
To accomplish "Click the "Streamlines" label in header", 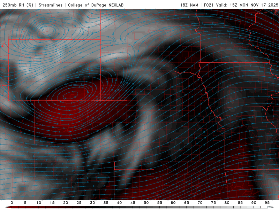I will click(x=51, y=5).
